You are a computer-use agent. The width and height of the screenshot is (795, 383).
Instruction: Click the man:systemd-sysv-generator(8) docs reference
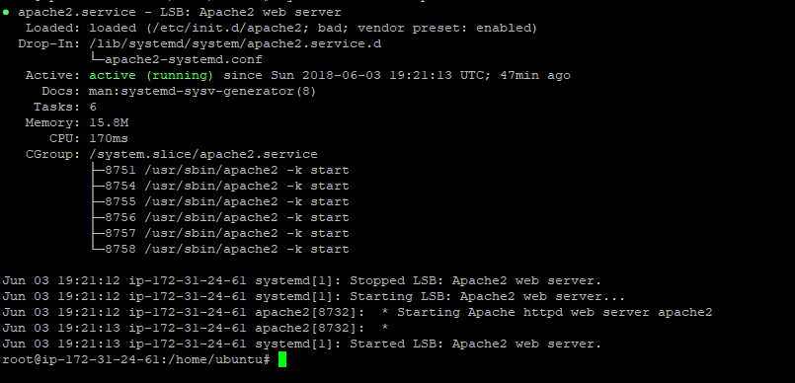tap(202, 91)
